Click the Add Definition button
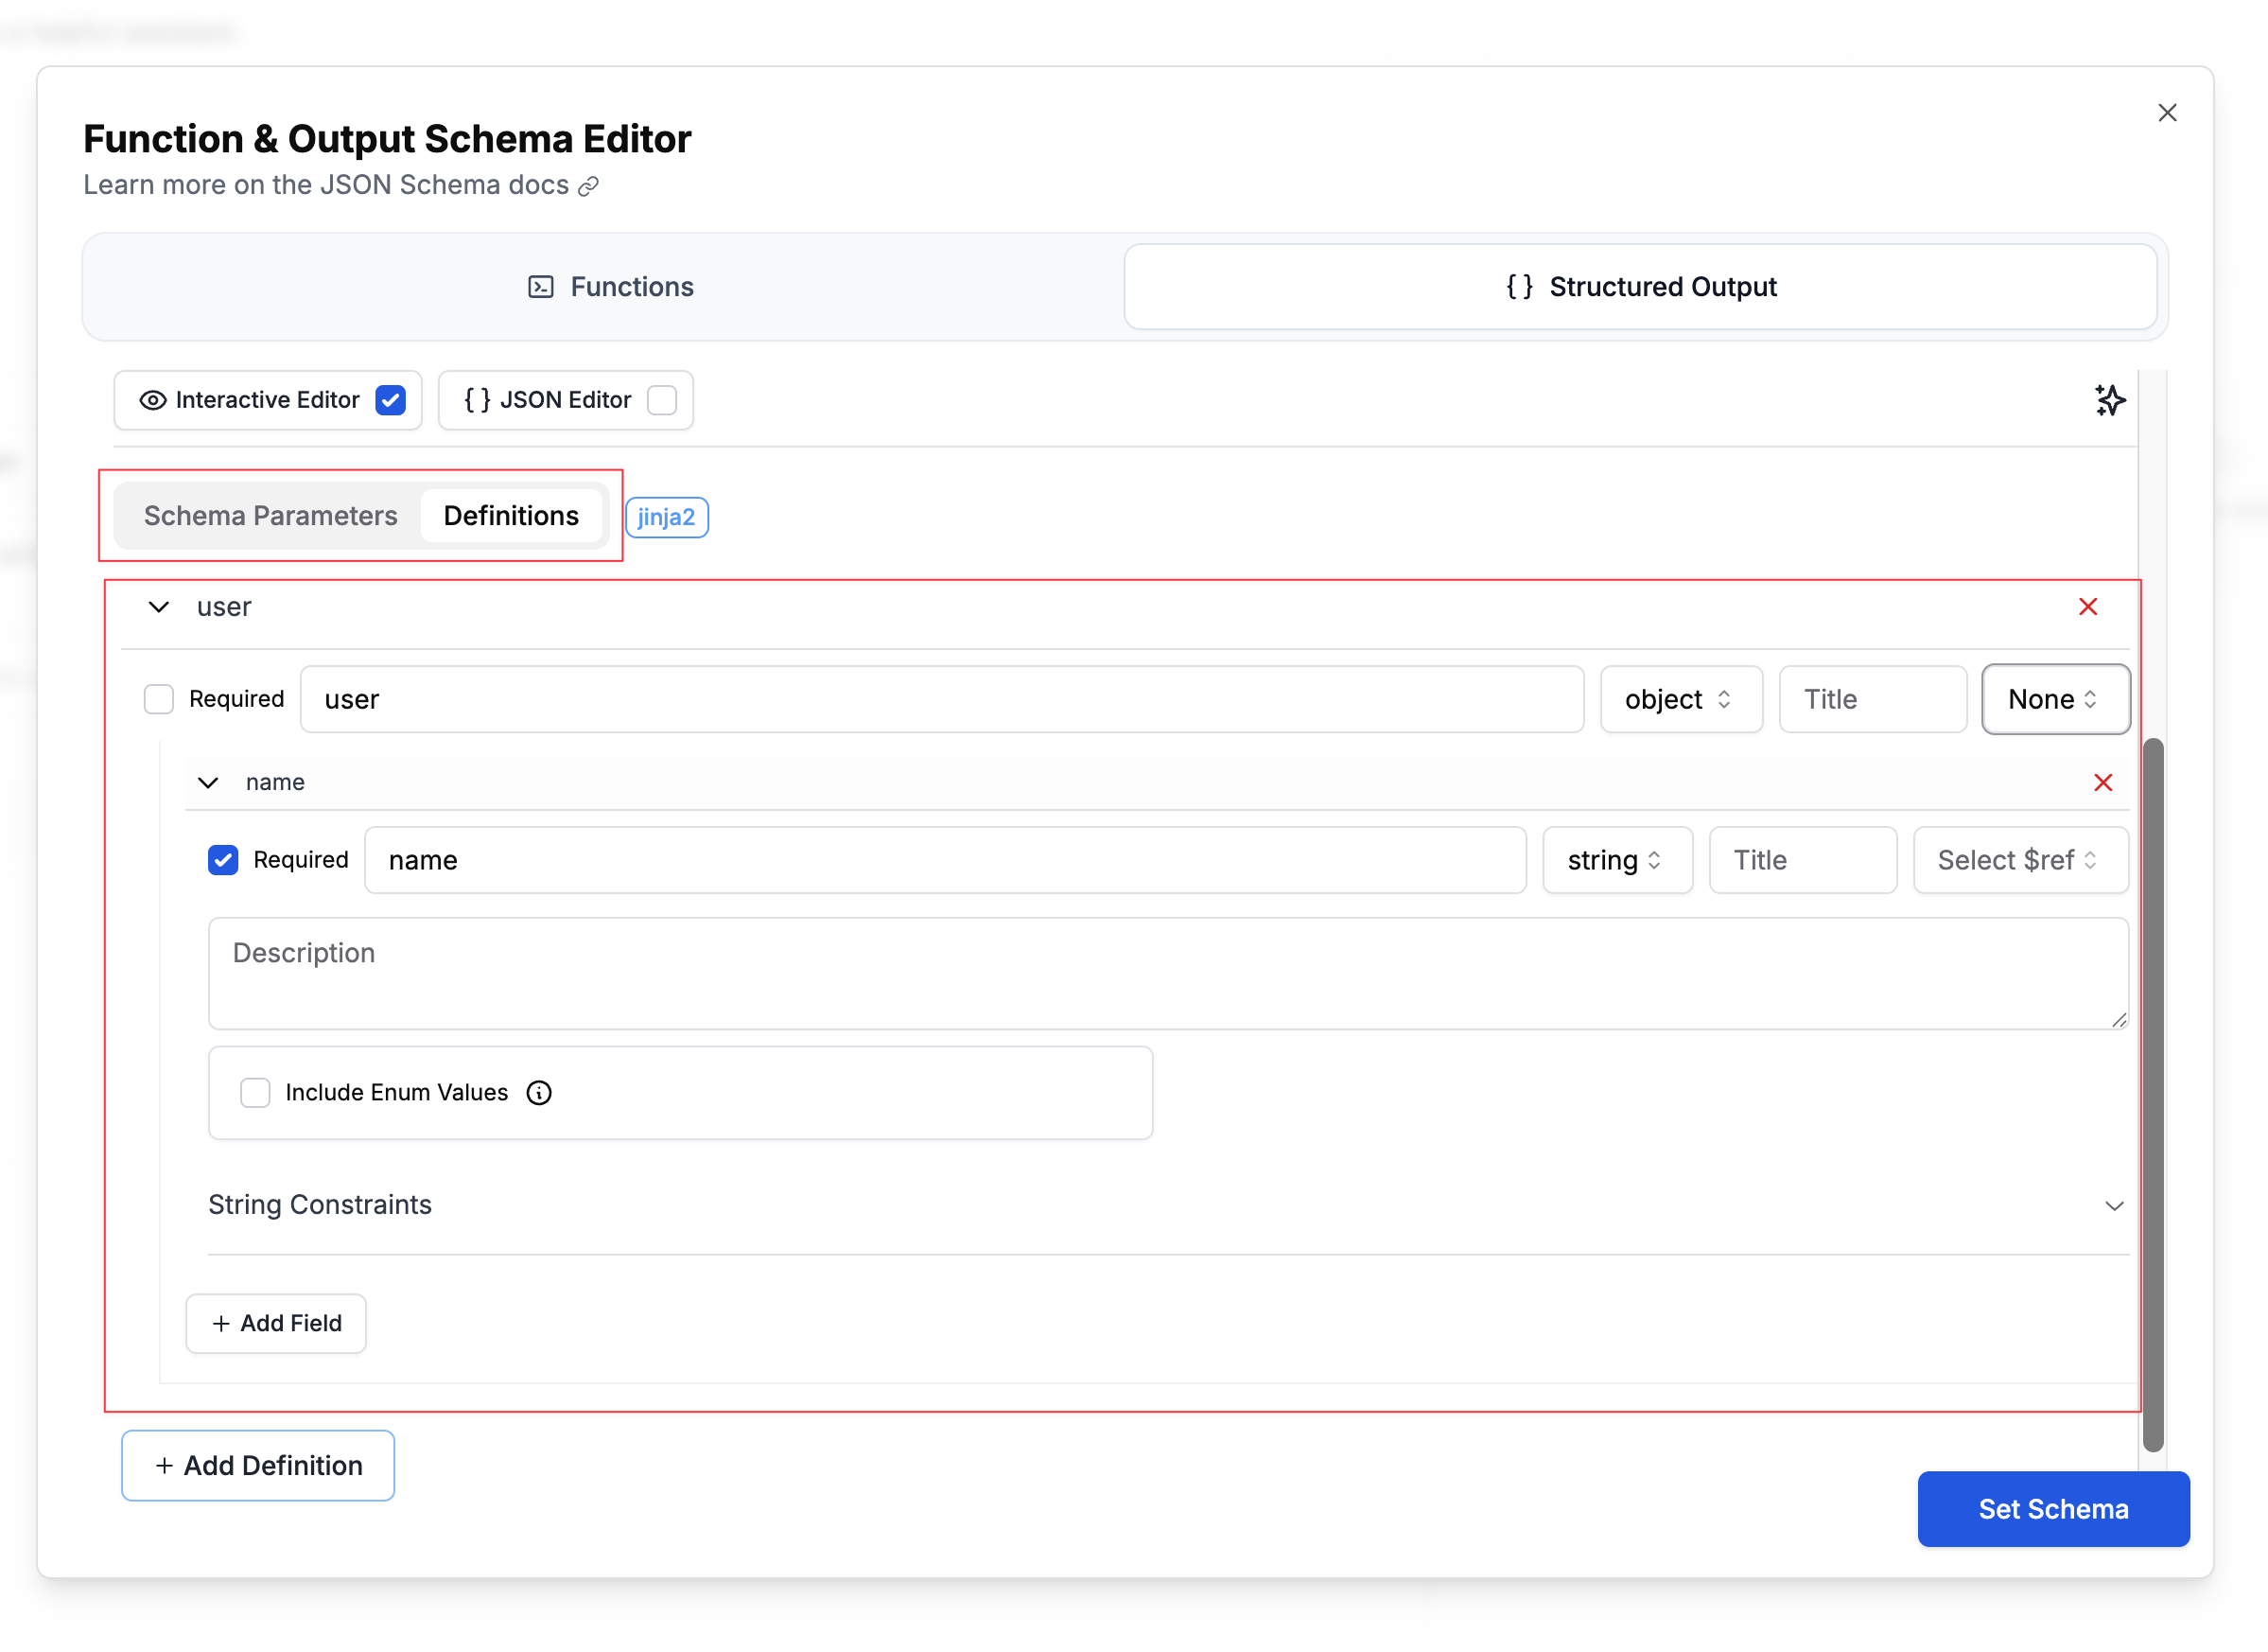 coord(257,1465)
